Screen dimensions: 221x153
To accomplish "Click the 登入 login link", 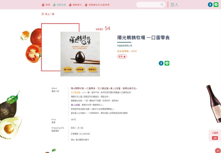I will coord(174,5).
